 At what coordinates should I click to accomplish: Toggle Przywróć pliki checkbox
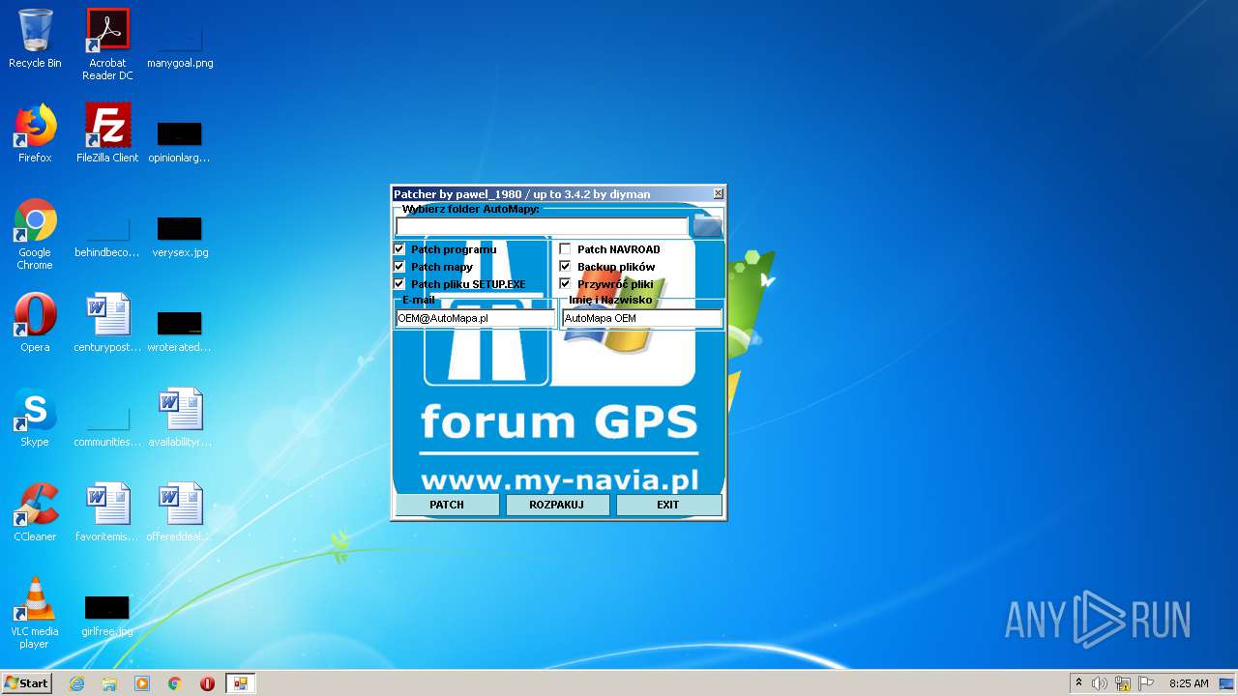[x=566, y=284]
